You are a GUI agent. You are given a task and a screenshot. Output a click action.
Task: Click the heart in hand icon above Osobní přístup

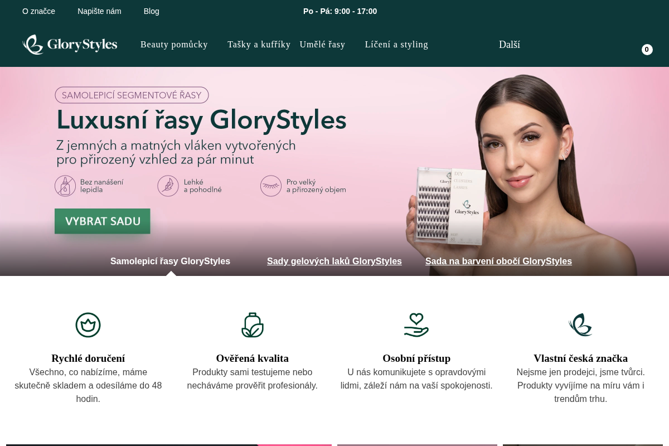click(x=416, y=325)
